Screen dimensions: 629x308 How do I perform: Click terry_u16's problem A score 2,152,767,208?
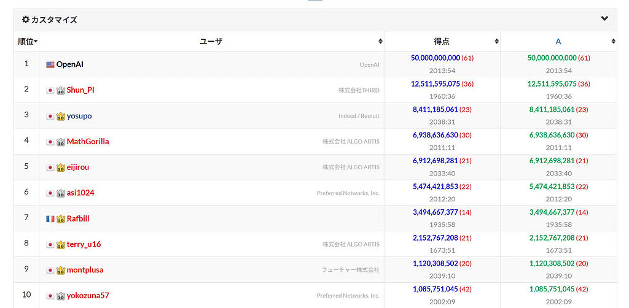(552, 237)
